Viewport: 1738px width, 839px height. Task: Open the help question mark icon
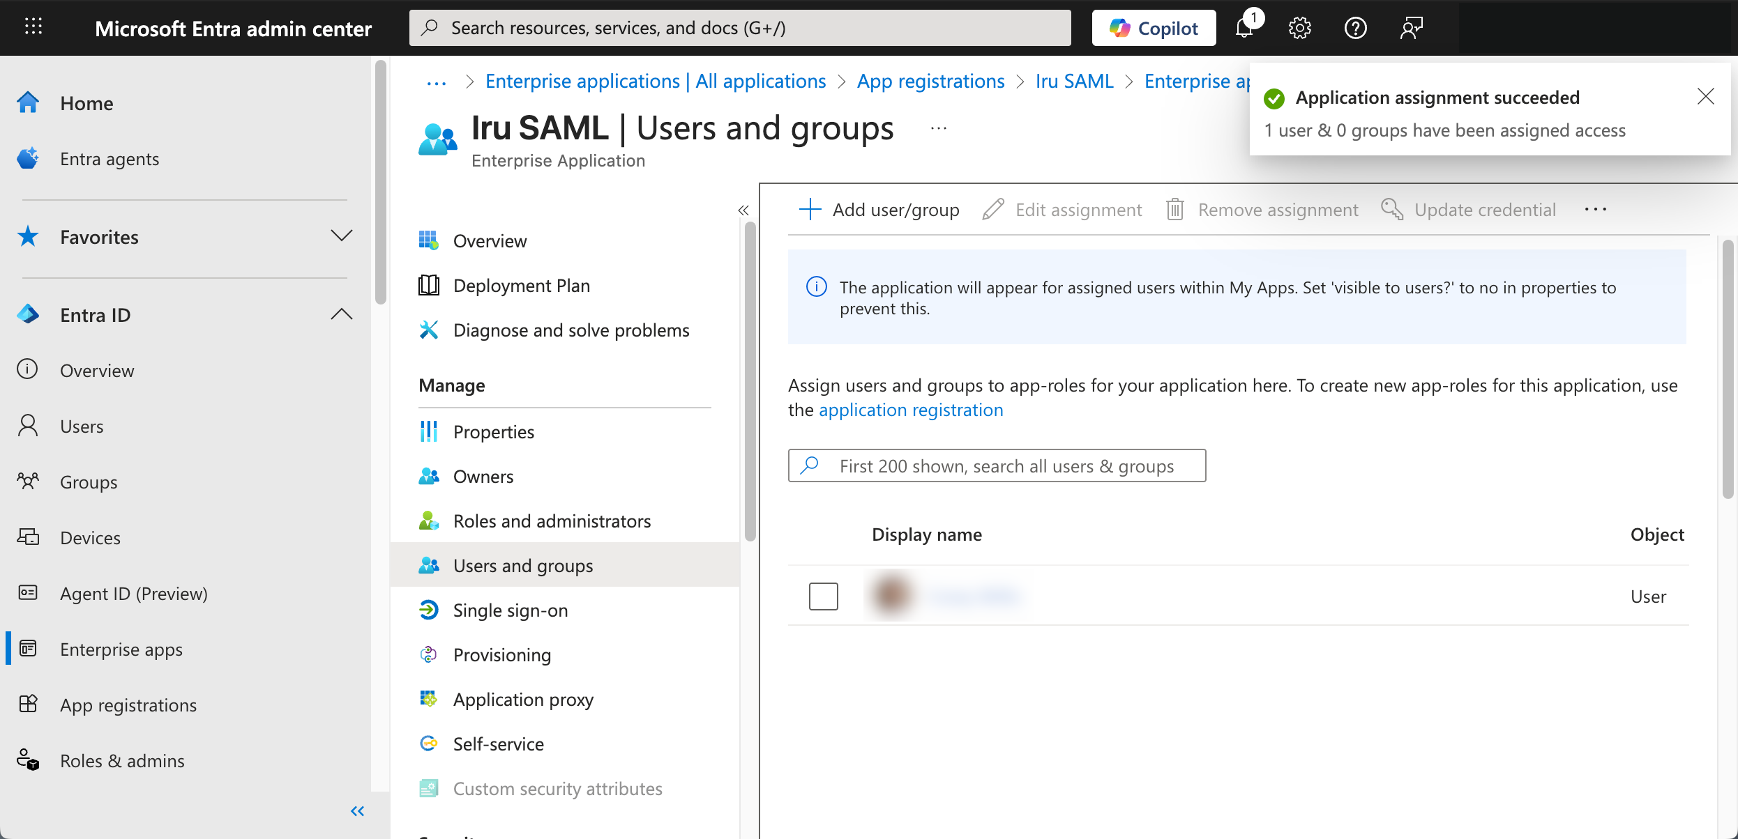coord(1355,28)
